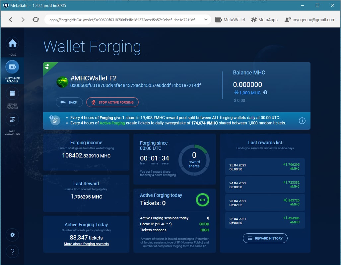This screenshot has width=341, height=265.
Task: Click Home IP GOOD status
Action: pos(204,224)
